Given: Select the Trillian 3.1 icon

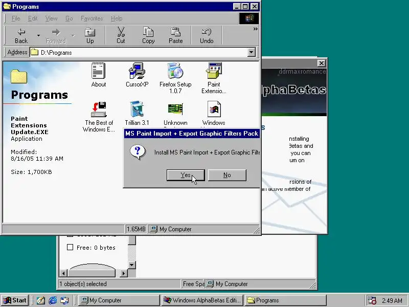Looking at the screenshot, I should pos(137,109).
